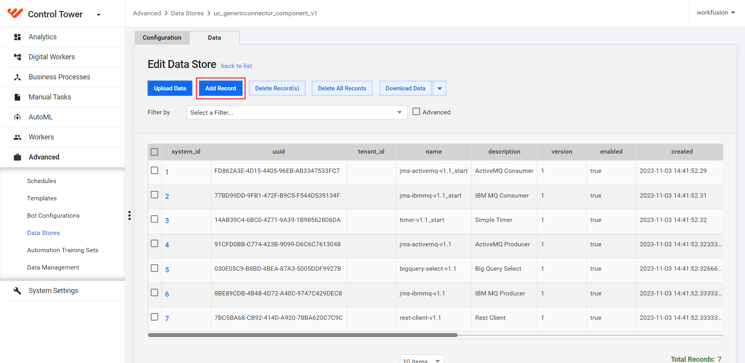Follow the back to list link
This screenshot has width=745, height=363.
tap(237, 66)
